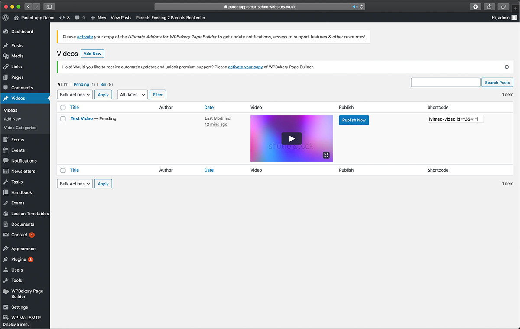Screen dimensions: 520x329
Task: Open the bottom Bulk Actions dropdown
Action: pos(75,184)
